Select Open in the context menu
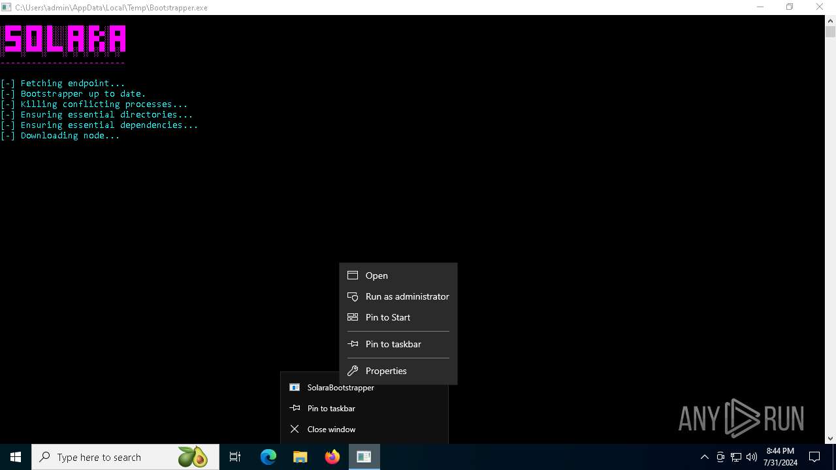This screenshot has height=470, width=836. pyautogui.click(x=398, y=275)
